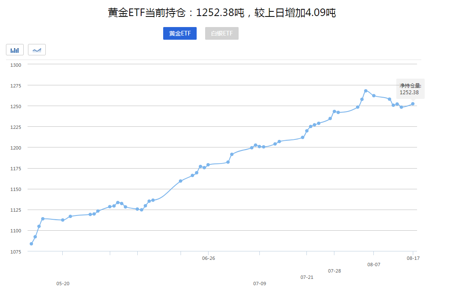The height and width of the screenshot is (300, 459).
Task: Select the 白银ETF tab
Action: click(222, 33)
